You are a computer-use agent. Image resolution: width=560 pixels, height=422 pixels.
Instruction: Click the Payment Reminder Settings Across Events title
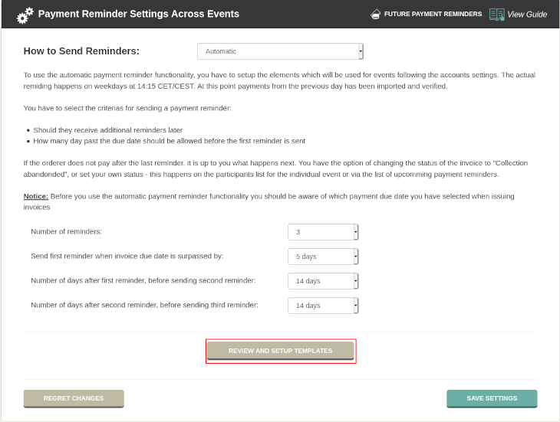(x=138, y=14)
